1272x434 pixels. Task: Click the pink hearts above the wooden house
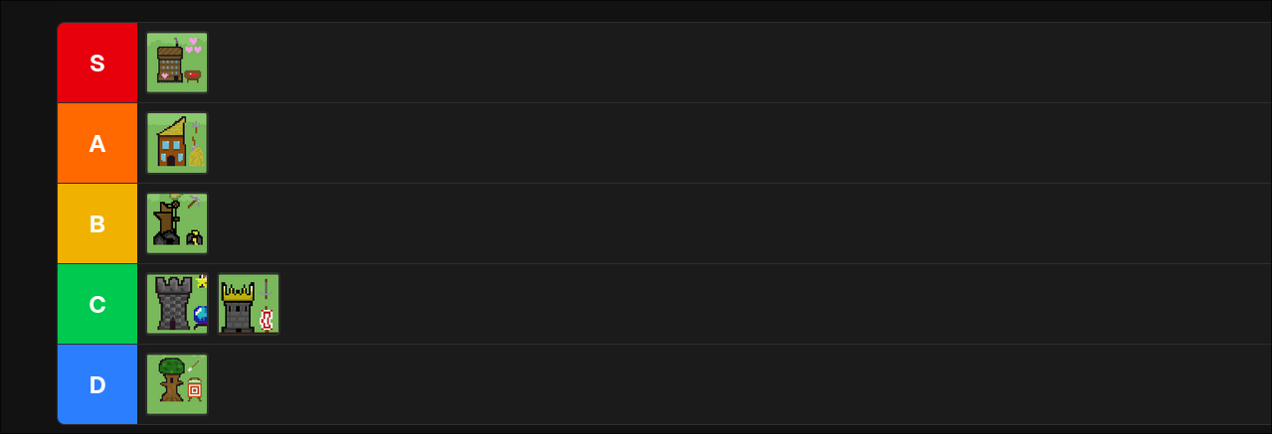(x=193, y=46)
